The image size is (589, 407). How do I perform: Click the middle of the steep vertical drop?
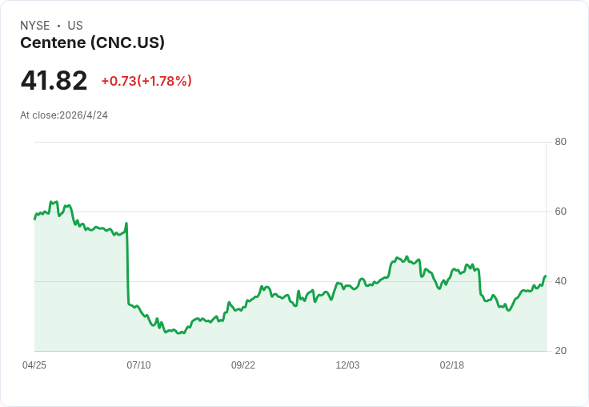click(127, 264)
